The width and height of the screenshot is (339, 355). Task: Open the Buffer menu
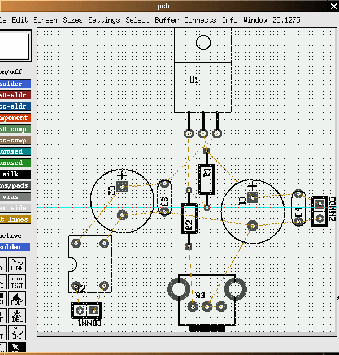167,20
